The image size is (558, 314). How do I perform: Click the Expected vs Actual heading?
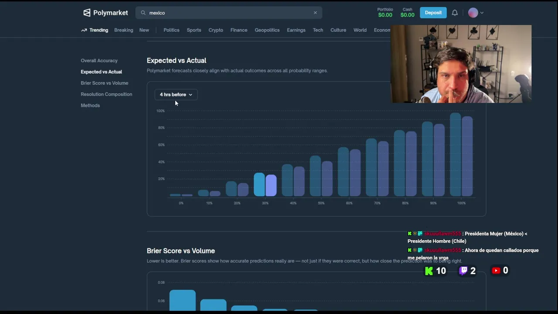pyautogui.click(x=177, y=61)
